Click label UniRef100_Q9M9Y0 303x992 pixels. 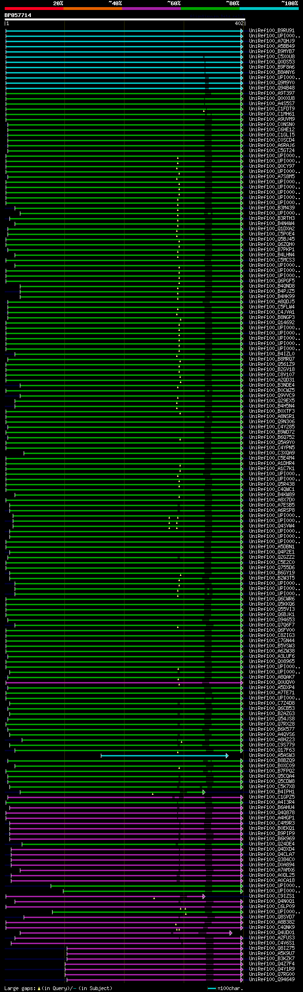[272, 83]
